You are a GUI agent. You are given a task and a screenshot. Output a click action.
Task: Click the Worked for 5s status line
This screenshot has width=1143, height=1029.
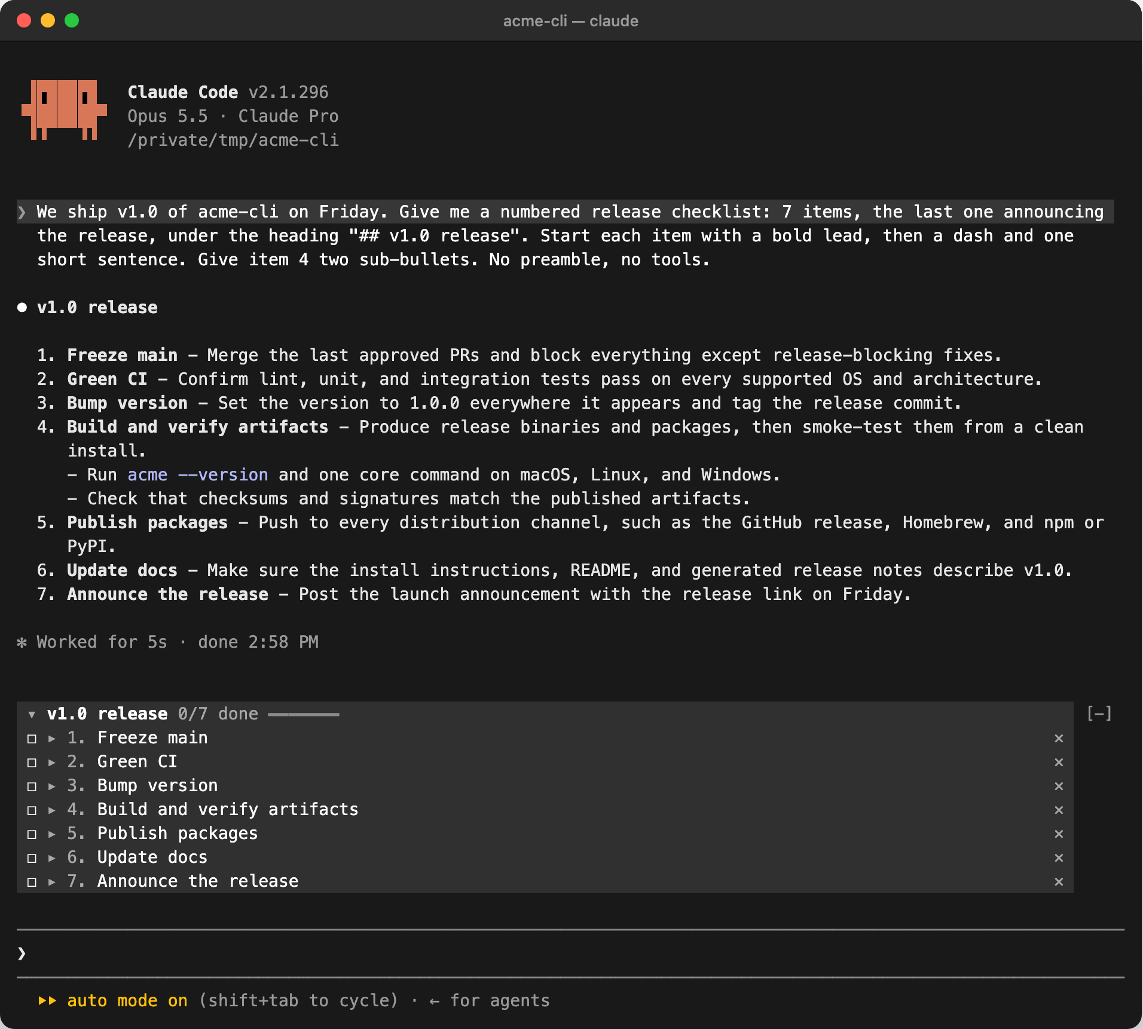(x=168, y=642)
